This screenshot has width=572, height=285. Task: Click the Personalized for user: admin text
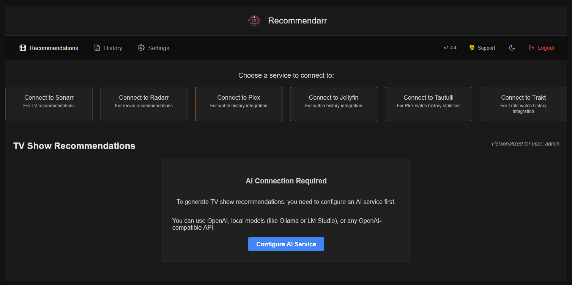coord(526,144)
